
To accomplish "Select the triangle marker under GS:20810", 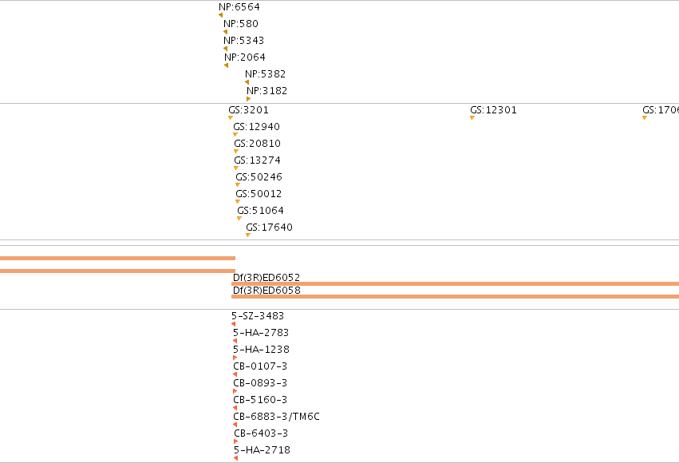I will coord(236,152).
